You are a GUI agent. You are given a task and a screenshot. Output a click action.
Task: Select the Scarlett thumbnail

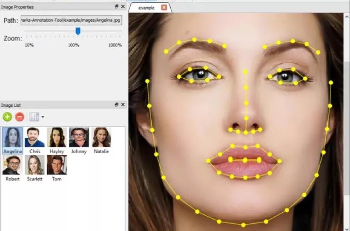[34, 168]
